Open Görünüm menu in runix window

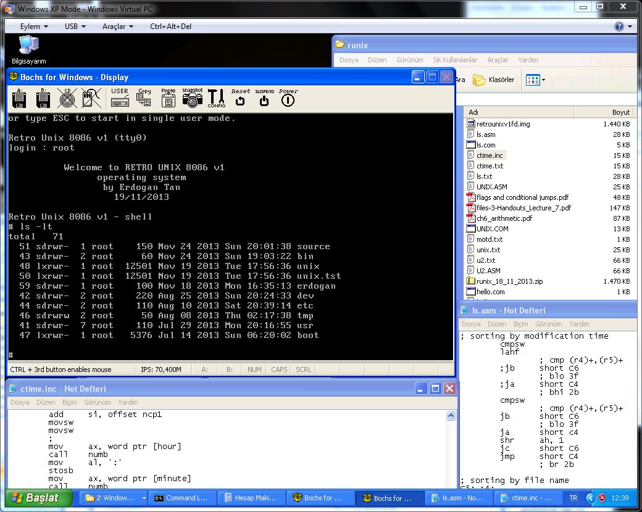[409, 60]
